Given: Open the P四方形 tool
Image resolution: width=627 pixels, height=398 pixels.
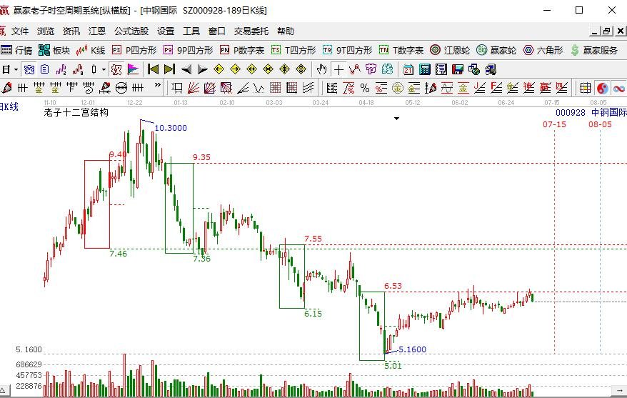Looking at the screenshot, I should pyautogui.click(x=134, y=50).
